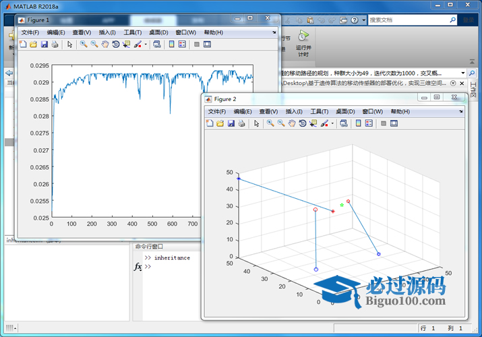Open 文件(F) menu in Figure 1
This screenshot has width=482, height=337.
(x=30, y=32)
